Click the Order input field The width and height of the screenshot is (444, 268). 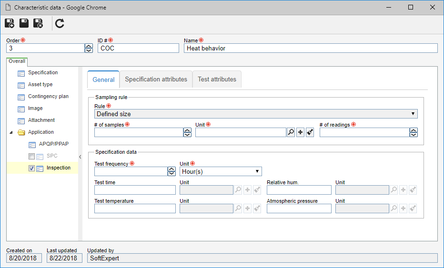coord(46,48)
